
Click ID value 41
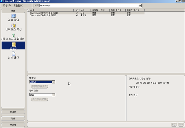coord(77,13)
